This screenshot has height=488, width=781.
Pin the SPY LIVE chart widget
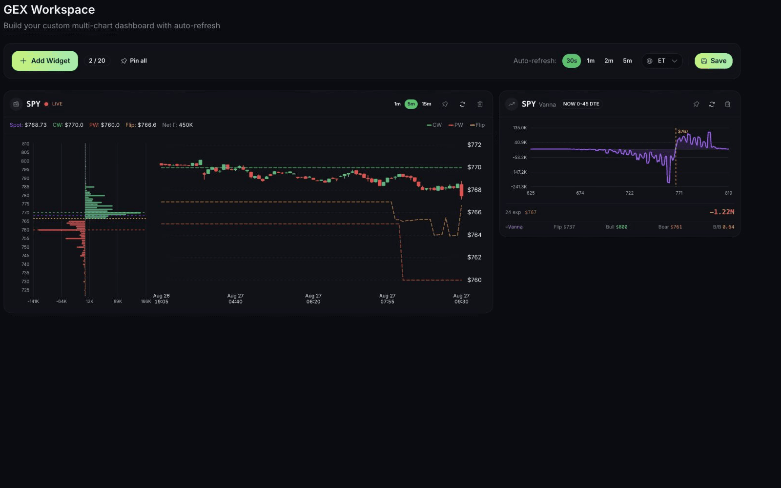tap(445, 104)
